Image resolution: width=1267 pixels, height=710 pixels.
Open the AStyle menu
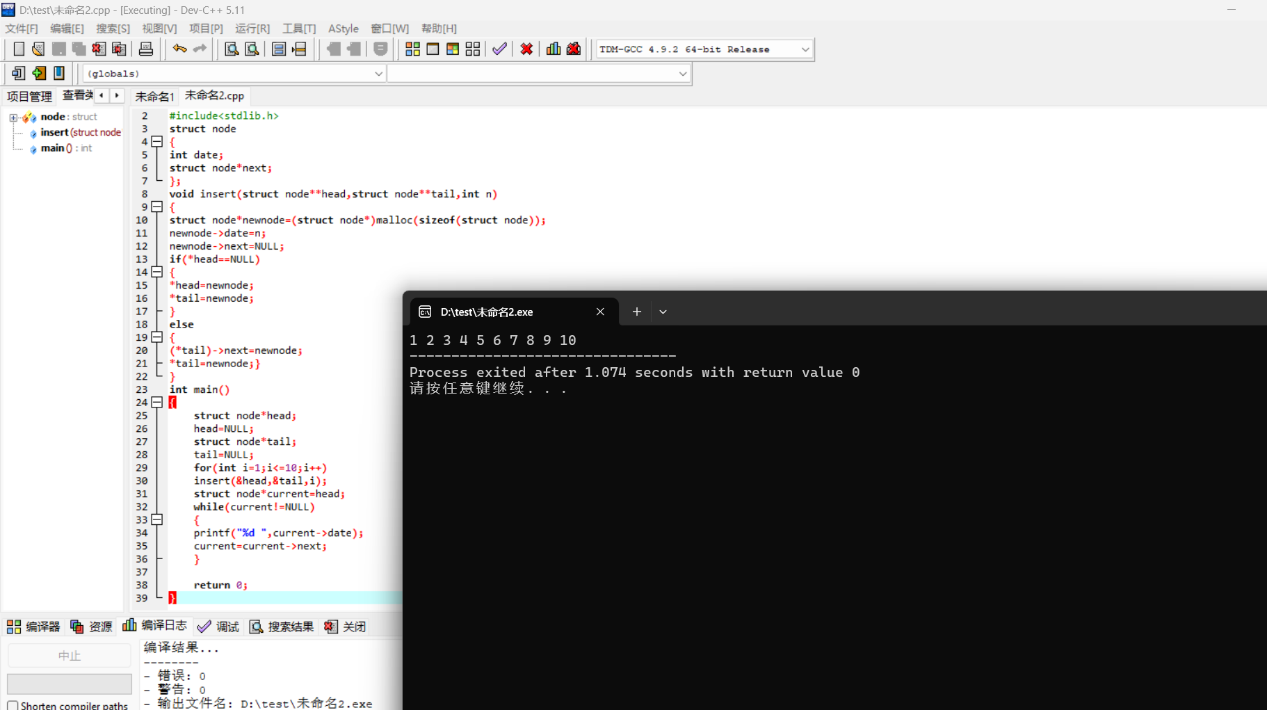(344, 29)
